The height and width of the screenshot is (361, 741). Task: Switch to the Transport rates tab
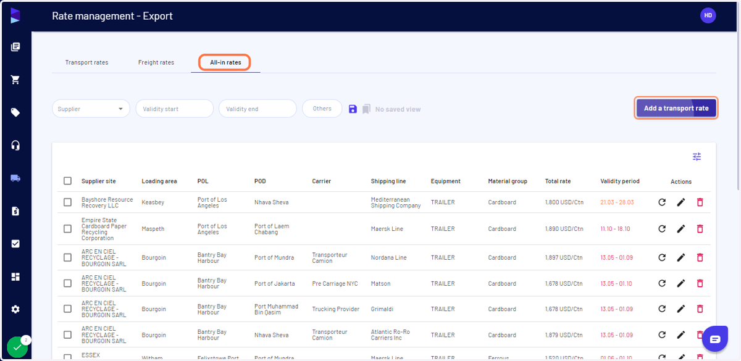pyautogui.click(x=86, y=62)
